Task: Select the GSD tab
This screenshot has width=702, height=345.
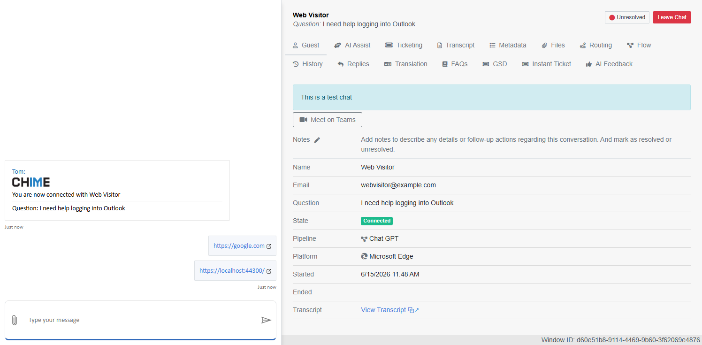Action: [x=495, y=64]
